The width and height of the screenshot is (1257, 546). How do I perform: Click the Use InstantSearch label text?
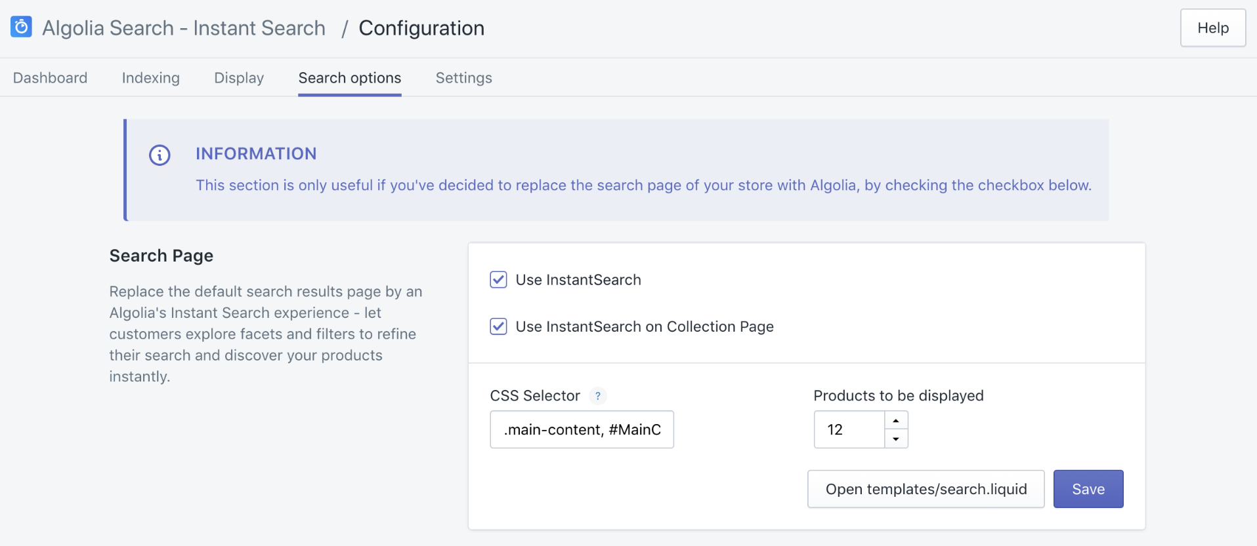pyautogui.click(x=578, y=280)
